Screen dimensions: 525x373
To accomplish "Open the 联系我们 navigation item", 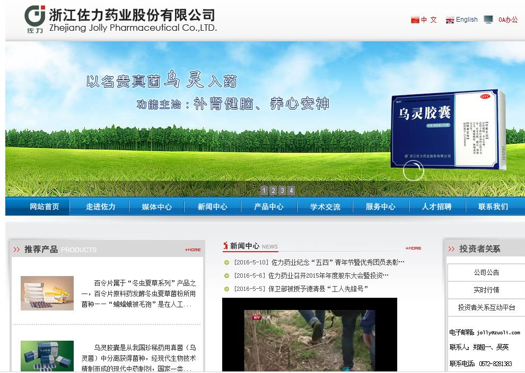I will (x=493, y=207).
